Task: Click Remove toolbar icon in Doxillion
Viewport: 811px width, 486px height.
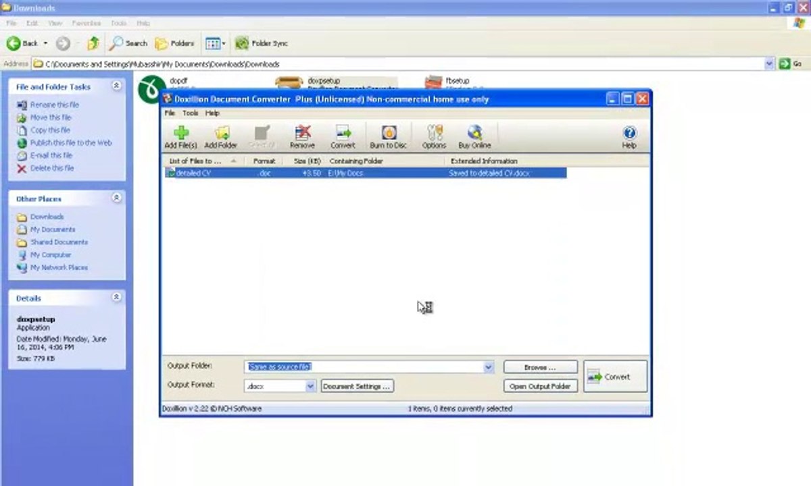Action: (x=302, y=137)
